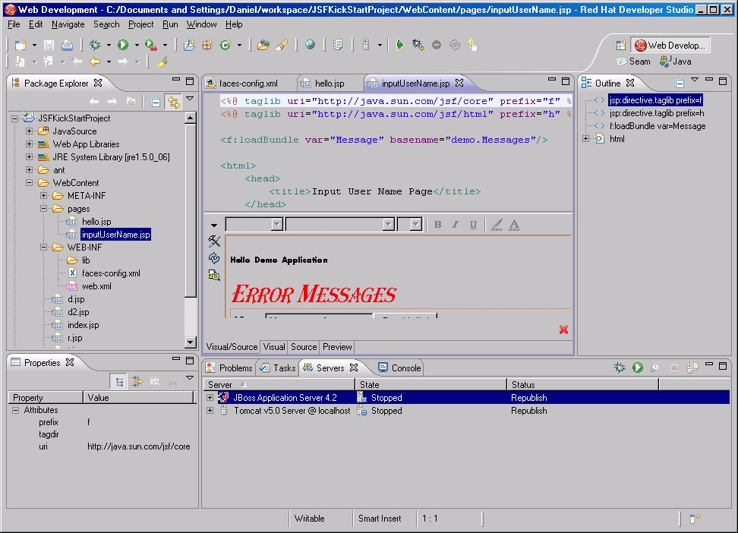Click the Print toolbar icon
Screen dimensions: 738x533
point(67,46)
